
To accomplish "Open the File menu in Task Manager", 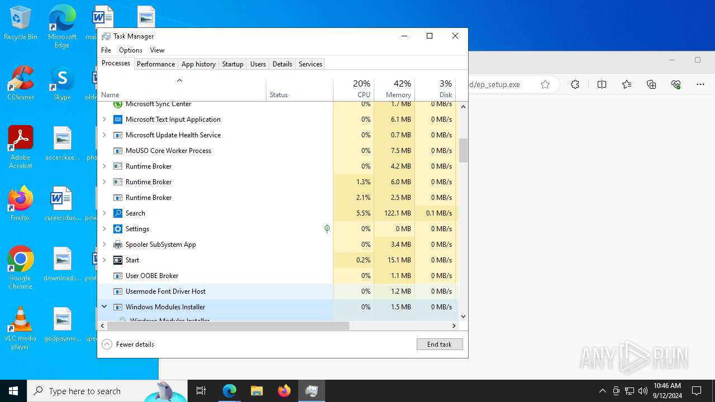I will click(x=106, y=50).
